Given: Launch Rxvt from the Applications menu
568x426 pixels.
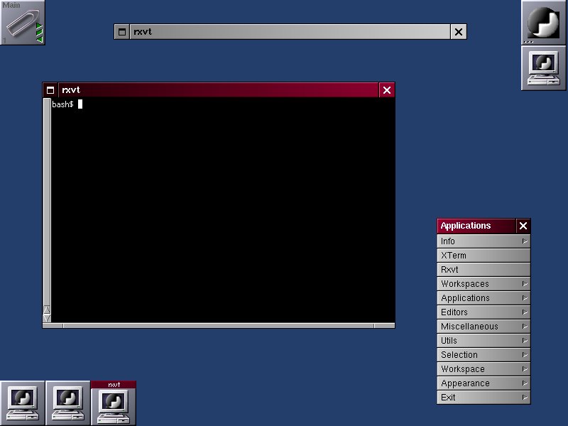Looking at the screenshot, I should click(484, 270).
